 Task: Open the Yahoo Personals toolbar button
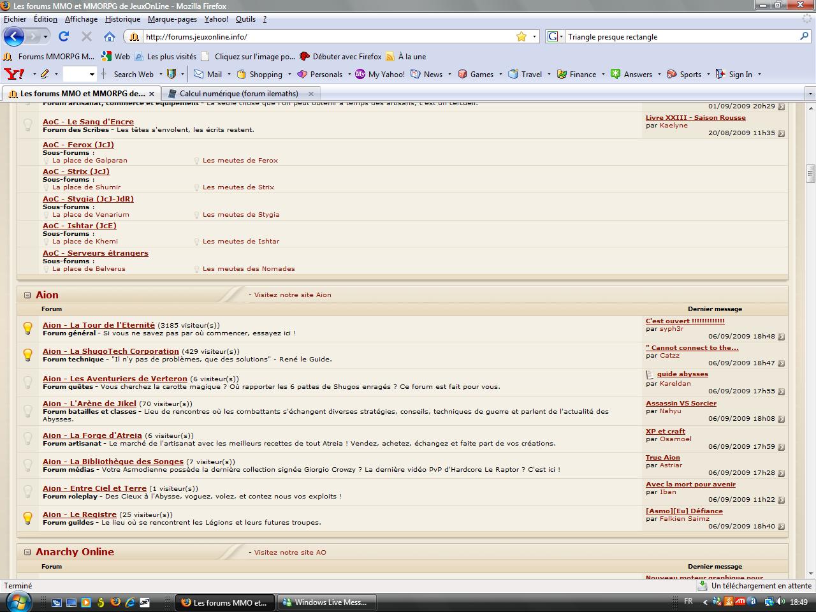(320, 74)
